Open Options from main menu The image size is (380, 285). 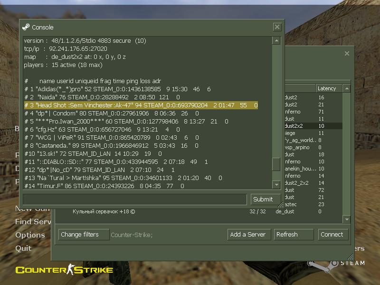coord(30,235)
